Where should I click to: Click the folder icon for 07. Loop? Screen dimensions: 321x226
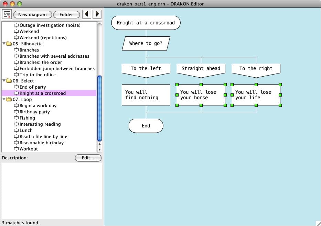(x=9, y=99)
